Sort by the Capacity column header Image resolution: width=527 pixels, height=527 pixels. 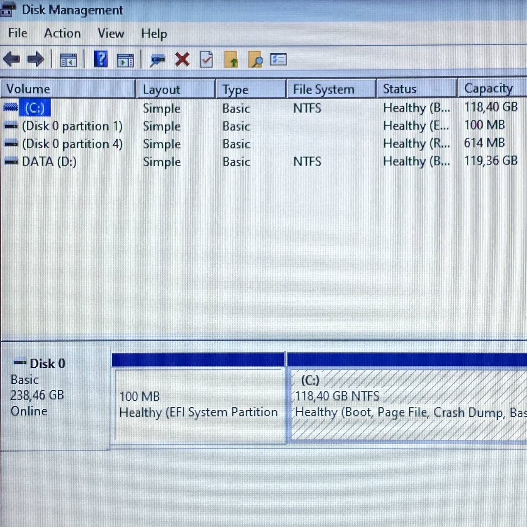tap(492, 88)
